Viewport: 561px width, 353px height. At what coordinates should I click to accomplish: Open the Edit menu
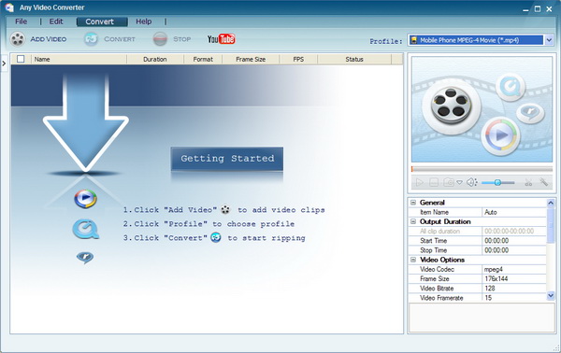pos(56,21)
